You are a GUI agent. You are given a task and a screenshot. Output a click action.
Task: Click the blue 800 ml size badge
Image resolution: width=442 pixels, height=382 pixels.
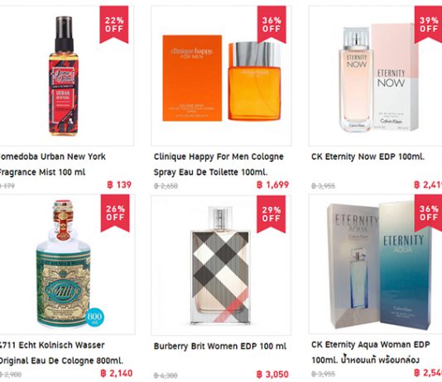point(94,318)
